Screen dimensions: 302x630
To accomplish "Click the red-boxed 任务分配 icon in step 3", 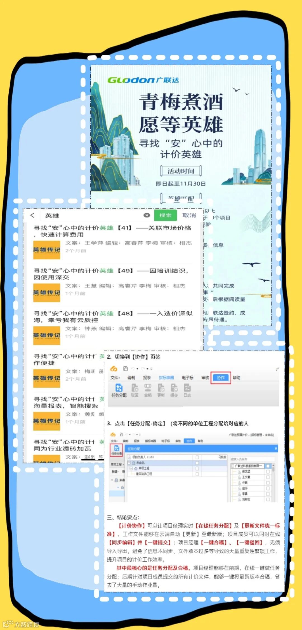I will [x=117, y=450].
